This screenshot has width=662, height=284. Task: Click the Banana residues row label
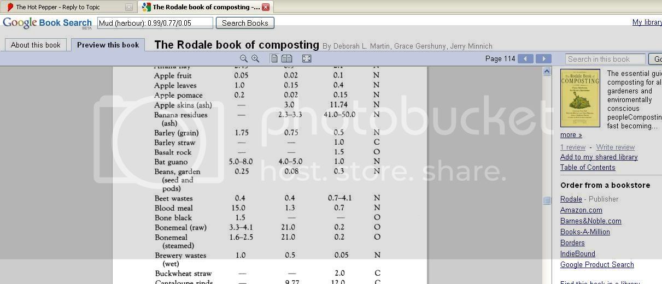pos(181,119)
